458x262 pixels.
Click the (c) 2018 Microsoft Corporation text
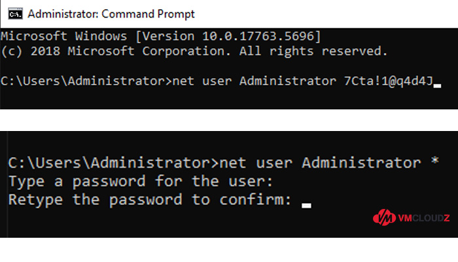coord(116,52)
